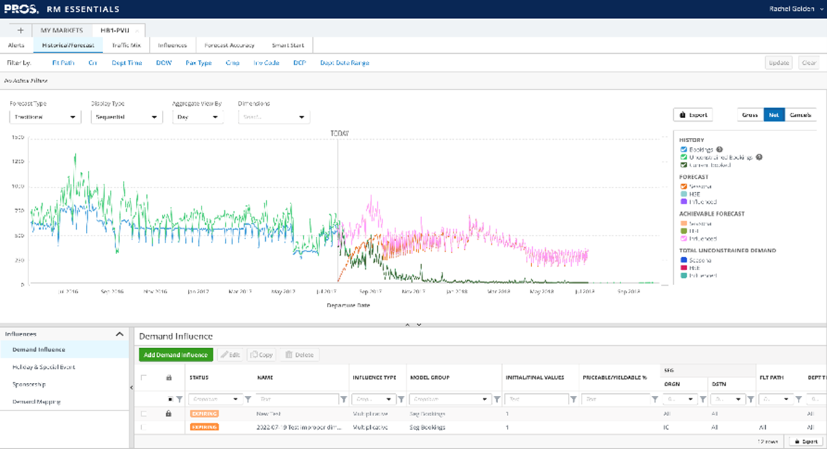This screenshot has height=449, width=827.
Task: Click the lock icon on the New Test row
Action: pos(168,414)
